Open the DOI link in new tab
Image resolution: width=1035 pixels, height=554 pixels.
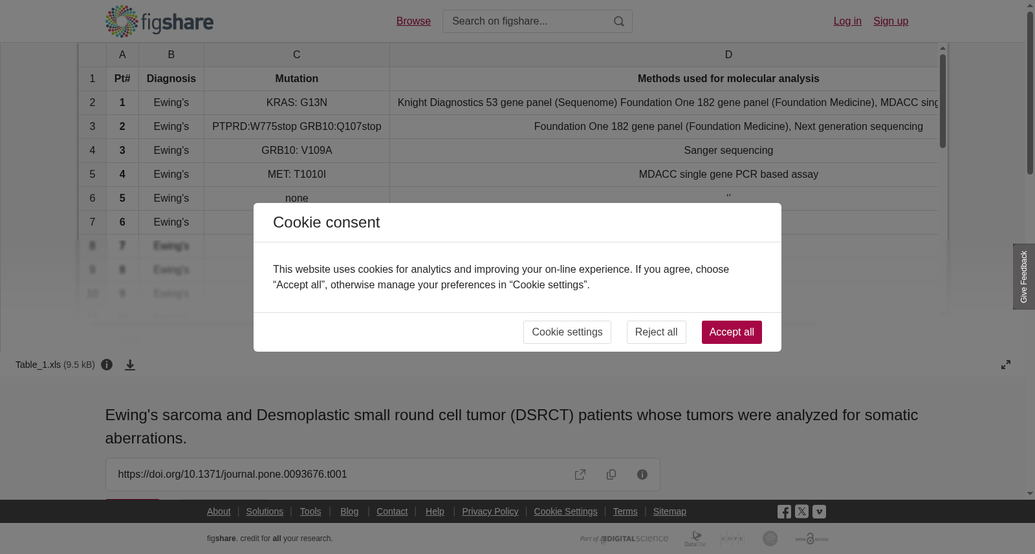coord(580,474)
